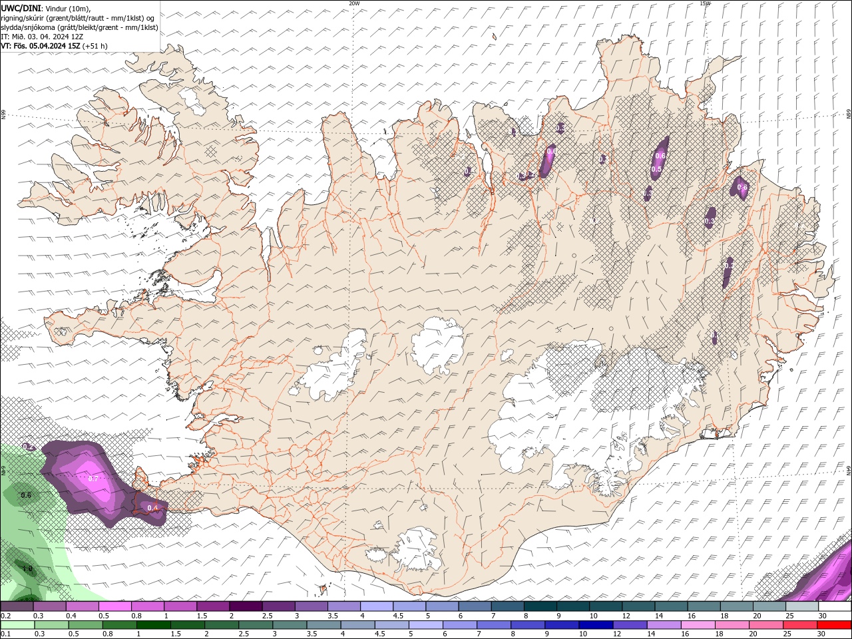The width and height of the screenshot is (852, 639).
Task: Click the '15W' longitude label
Action: click(x=705, y=3)
